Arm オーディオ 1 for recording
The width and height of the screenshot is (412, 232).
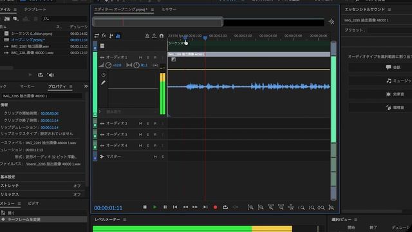click(155, 57)
